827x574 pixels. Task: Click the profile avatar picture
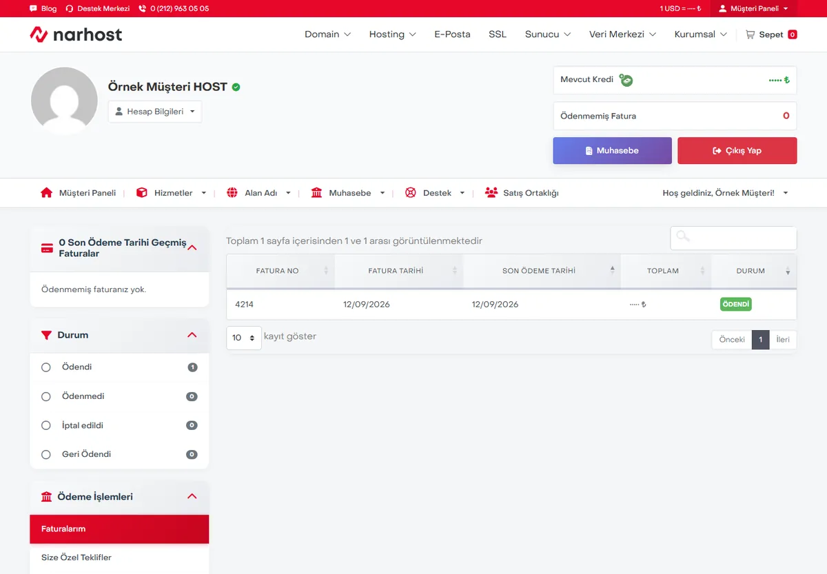tap(64, 101)
